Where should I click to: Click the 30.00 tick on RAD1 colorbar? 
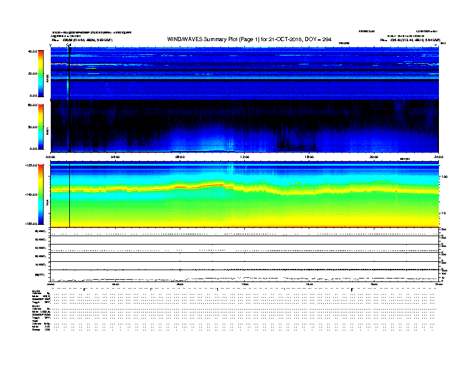pos(33,127)
